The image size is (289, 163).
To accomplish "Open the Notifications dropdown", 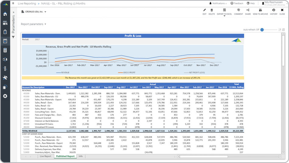I will [218, 3].
